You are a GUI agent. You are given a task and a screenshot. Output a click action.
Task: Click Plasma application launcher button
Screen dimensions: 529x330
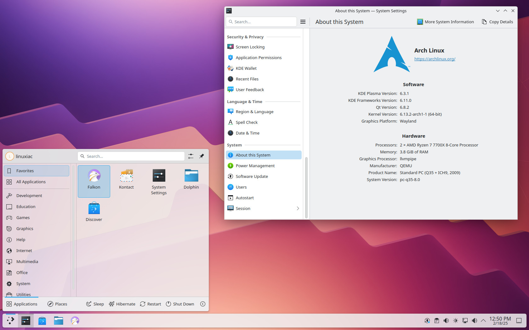(x=10, y=321)
